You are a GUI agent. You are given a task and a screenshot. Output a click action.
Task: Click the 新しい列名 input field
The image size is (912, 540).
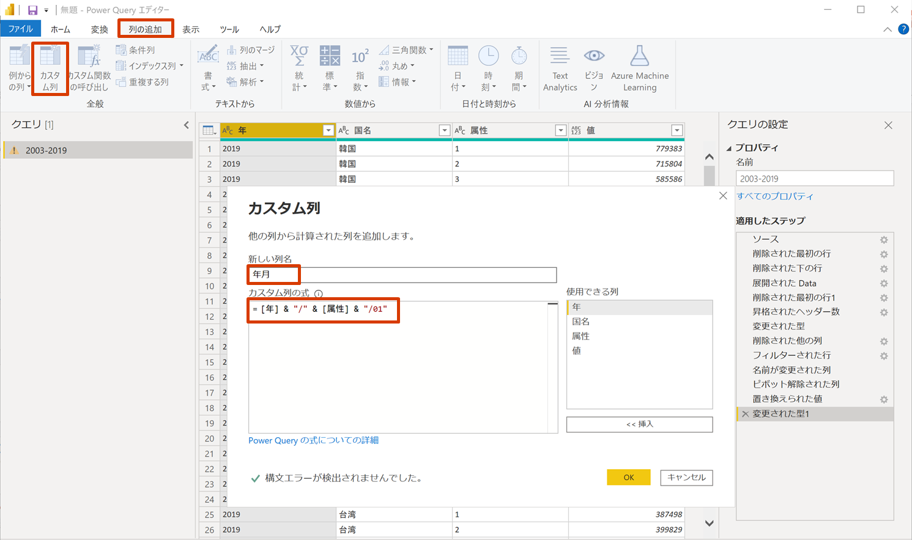pyautogui.click(x=402, y=275)
